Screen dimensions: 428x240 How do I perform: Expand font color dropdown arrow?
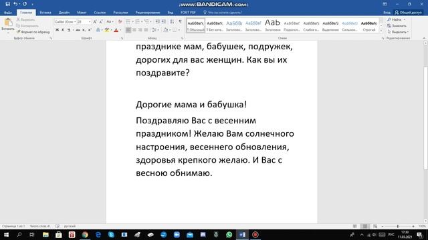point(120,30)
